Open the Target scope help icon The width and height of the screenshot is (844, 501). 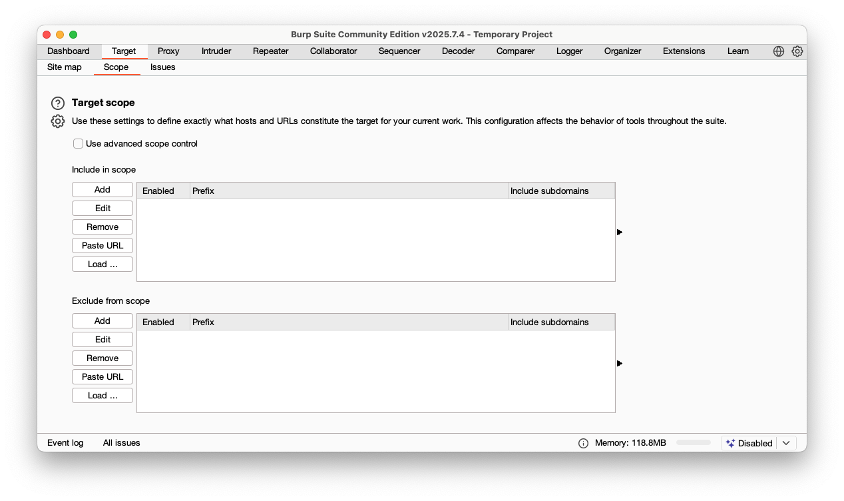click(x=58, y=103)
